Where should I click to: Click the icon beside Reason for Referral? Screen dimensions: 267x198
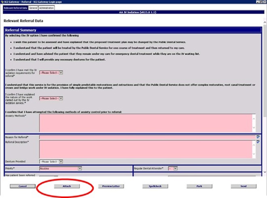point(258,137)
